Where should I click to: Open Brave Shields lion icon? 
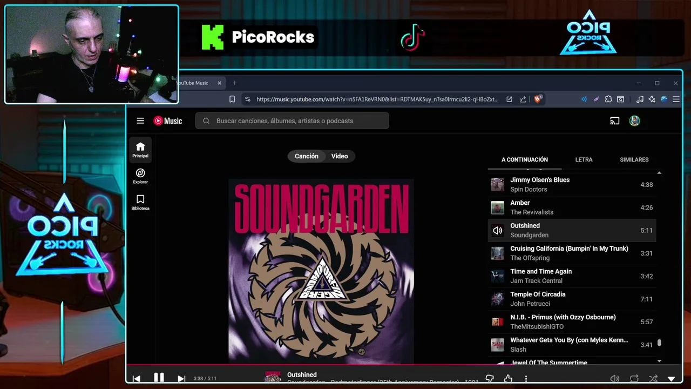point(538,99)
